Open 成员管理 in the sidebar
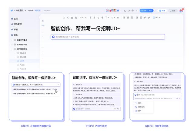This screenshot has width=194, height=137. (18, 24)
